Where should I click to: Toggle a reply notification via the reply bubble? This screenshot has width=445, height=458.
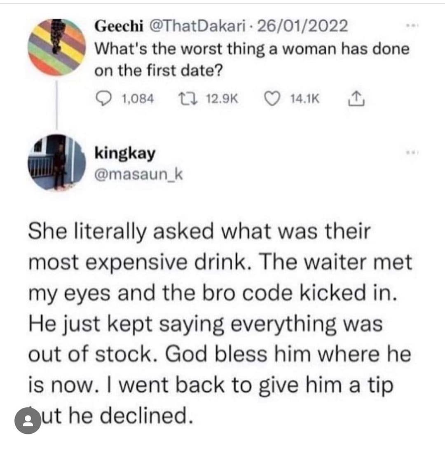point(104,99)
